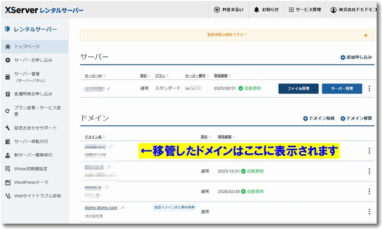Click the bell icon in the header

tap(257, 10)
